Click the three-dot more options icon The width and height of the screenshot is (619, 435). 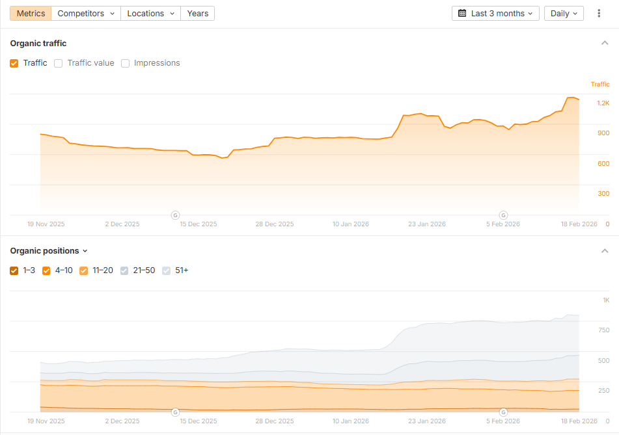click(x=599, y=14)
